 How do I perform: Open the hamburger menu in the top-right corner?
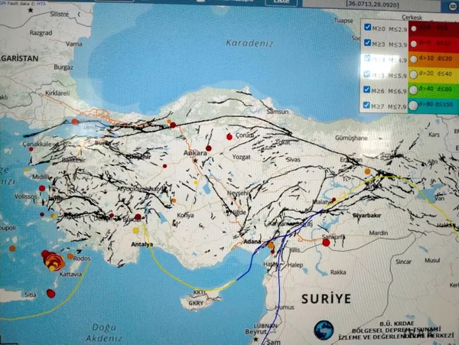point(454,6)
